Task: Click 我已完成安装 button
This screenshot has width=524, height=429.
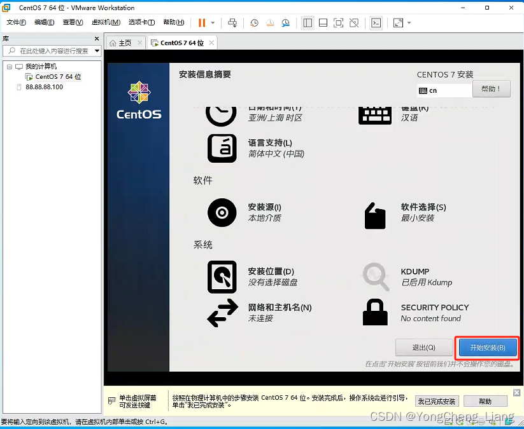Action: coord(437,401)
